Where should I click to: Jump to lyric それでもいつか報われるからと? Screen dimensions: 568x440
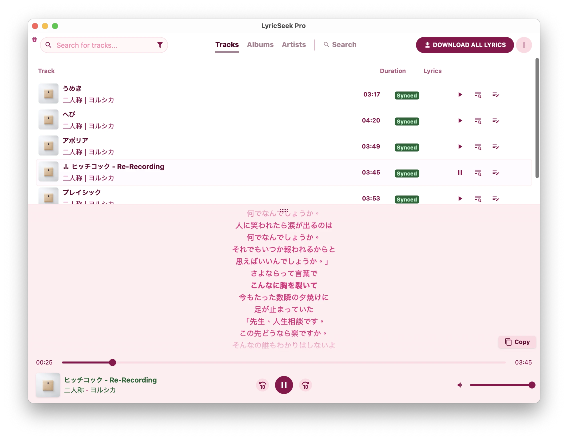coord(284,249)
